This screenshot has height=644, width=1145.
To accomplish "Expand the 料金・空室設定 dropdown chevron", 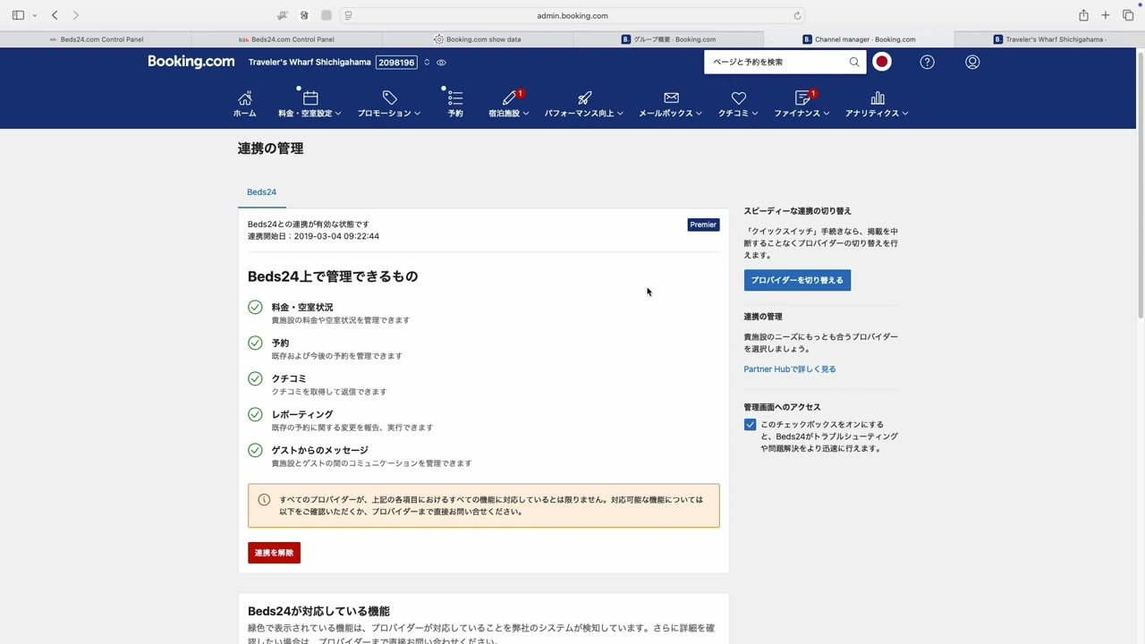I will [337, 114].
